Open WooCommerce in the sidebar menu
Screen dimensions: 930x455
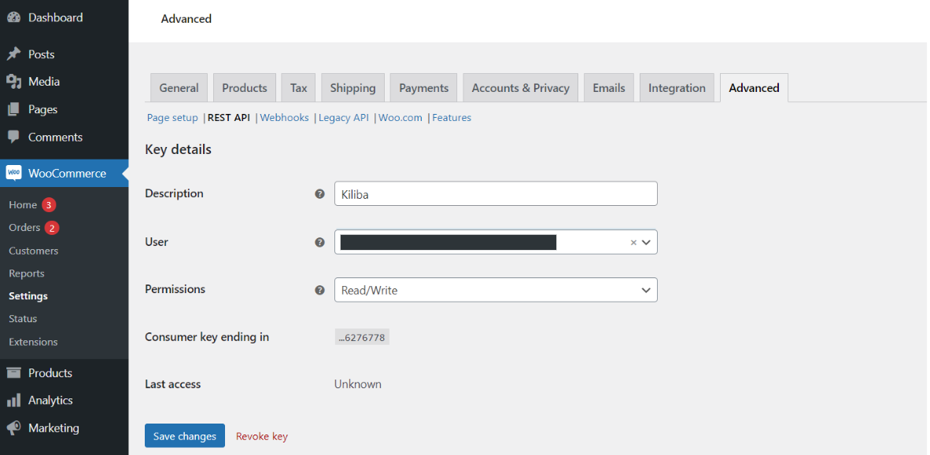64,173
